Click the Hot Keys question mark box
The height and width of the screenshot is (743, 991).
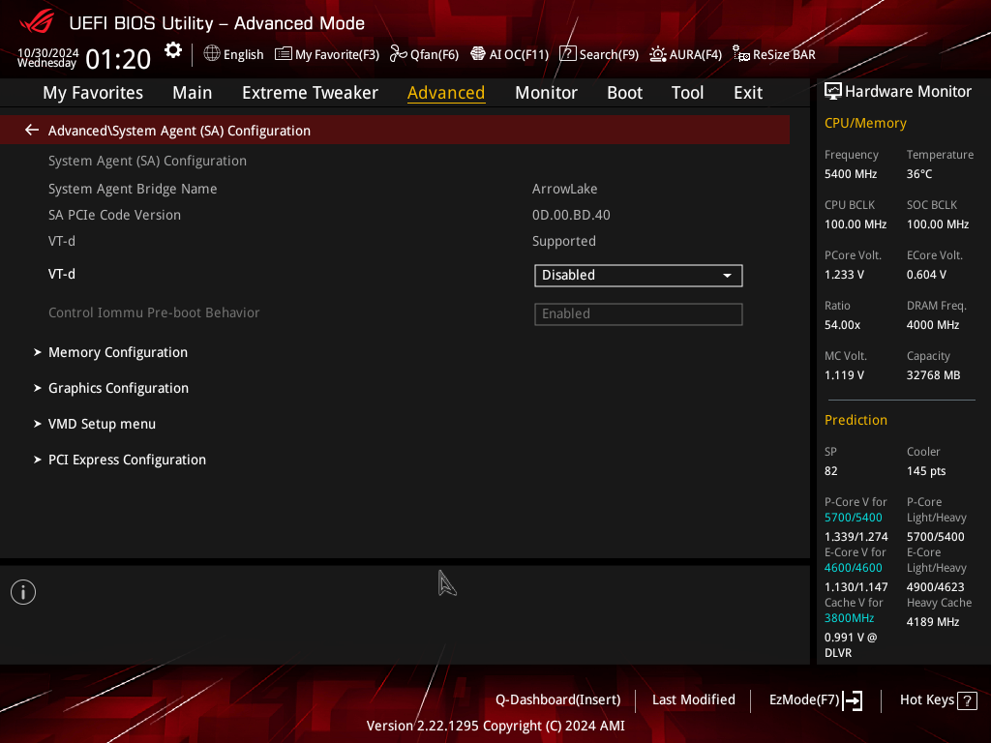click(967, 700)
